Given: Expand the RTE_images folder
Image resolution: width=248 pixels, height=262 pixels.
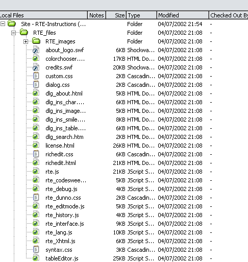Looking at the screenshot, I should (x=26, y=41).
